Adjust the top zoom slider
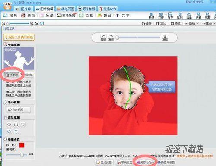Image resolution: width=216 pixels, height=166 pixels. click(x=18, y=23)
